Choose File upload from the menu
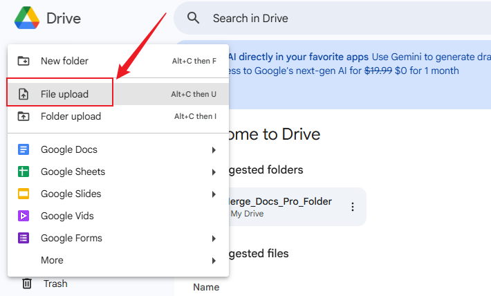Viewport: 491px width, 296px height. click(x=118, y=94)
